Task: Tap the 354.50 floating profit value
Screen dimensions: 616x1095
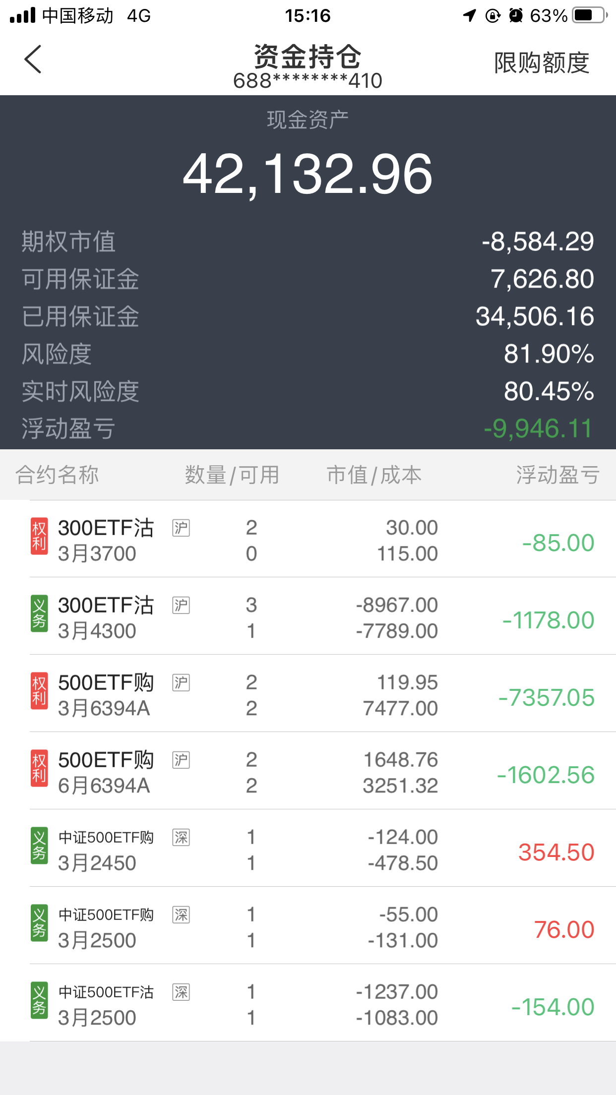Action: (x=556, y=852)
